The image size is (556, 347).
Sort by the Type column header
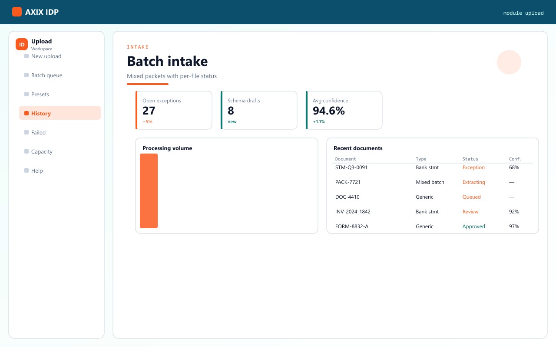pyautogui.click(x=421, y=159)
